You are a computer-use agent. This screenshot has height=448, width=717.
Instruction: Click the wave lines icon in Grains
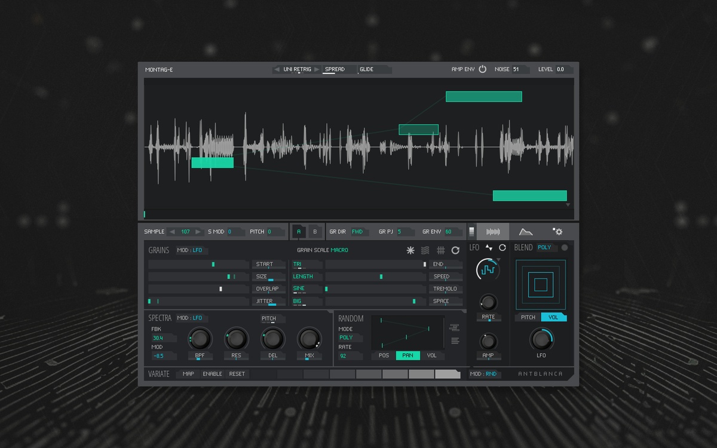(x=425, y=250)
